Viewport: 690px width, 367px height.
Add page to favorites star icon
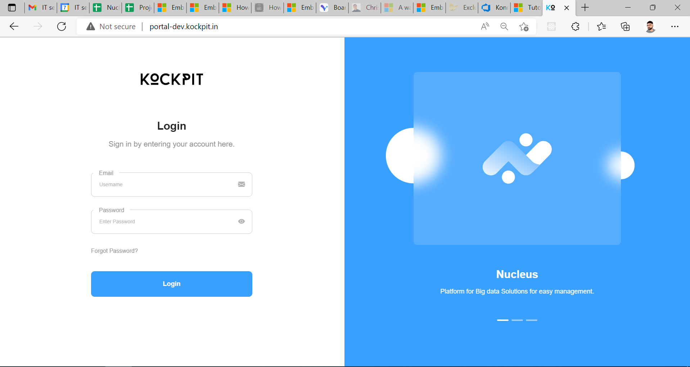524,27
